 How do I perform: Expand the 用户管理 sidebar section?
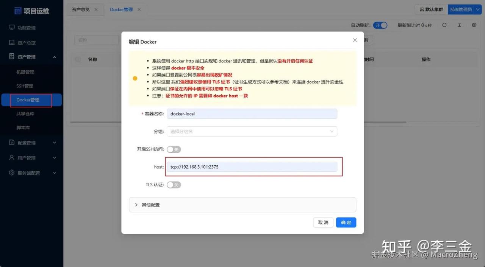[31, 158]
